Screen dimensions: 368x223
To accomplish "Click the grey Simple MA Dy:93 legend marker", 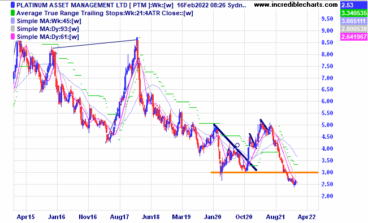I will point(13,29).
